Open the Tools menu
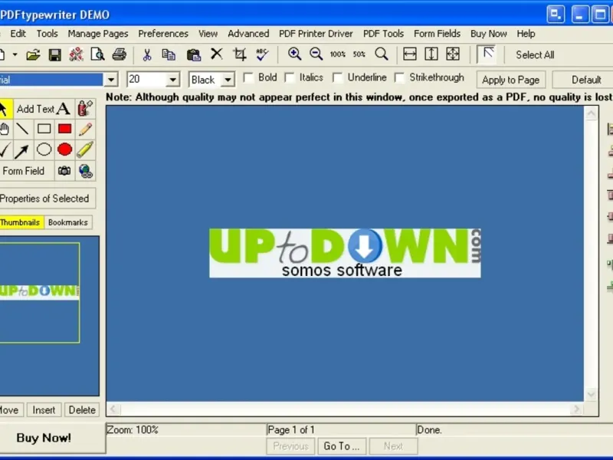The height and width of the screenshot is (460, 613). point(48,34)
